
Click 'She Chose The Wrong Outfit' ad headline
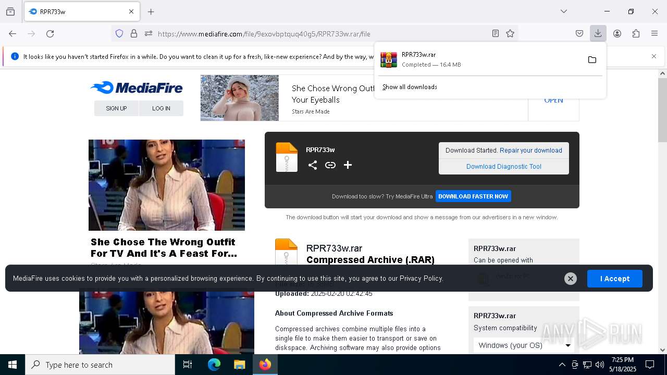point(164,248)
